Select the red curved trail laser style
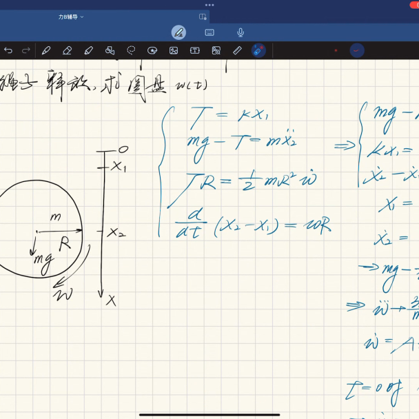The width and height of the screenshot is (419, 419). 357,50
